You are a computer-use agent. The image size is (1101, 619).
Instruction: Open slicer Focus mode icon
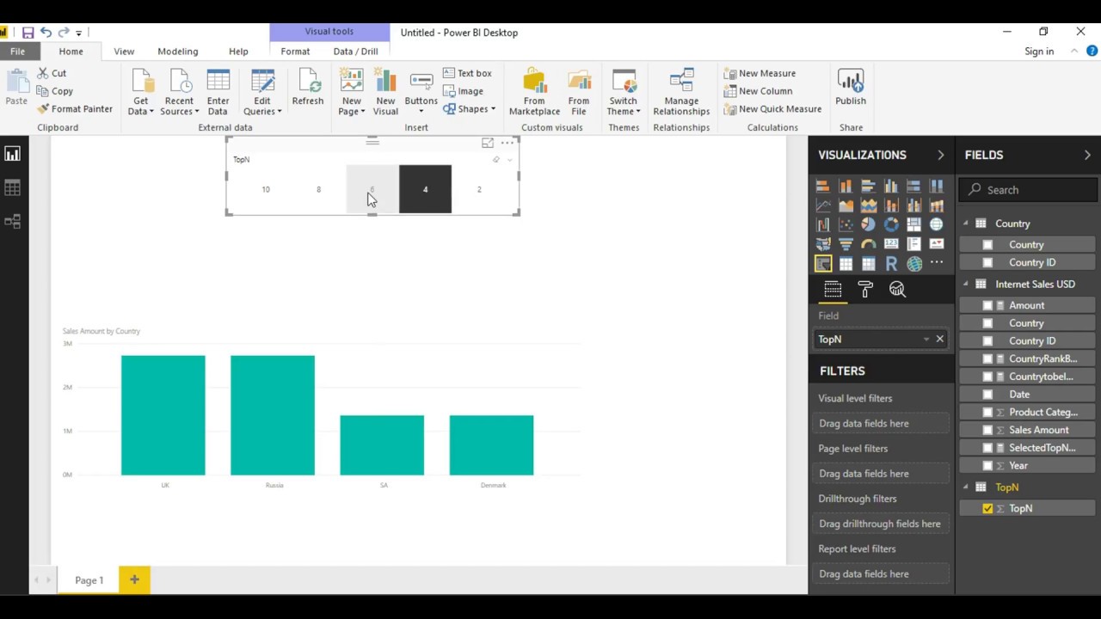(488, 144)
